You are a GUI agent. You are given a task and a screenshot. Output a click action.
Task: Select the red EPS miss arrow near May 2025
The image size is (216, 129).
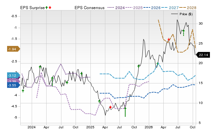pyautogui.click(x=110, y=107)
